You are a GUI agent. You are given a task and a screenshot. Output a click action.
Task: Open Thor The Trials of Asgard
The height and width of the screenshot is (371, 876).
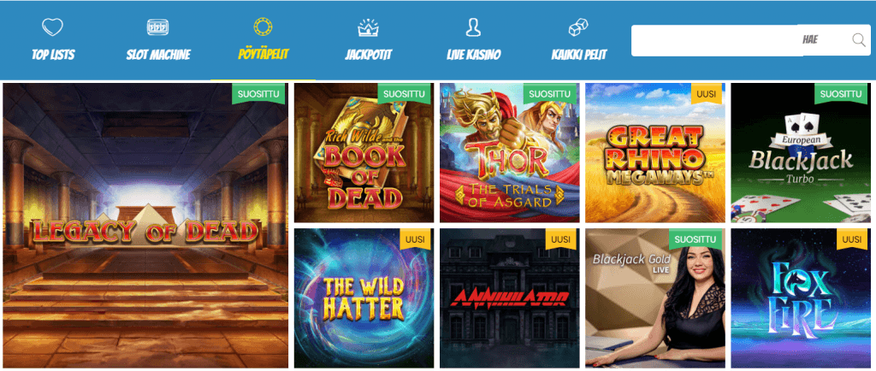[510, 153]
